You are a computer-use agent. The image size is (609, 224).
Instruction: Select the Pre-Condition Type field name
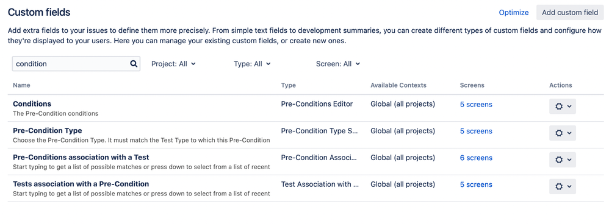48,131
